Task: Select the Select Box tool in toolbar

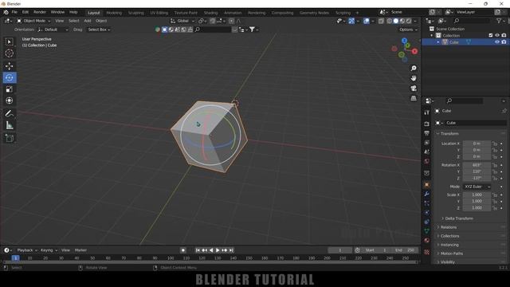Action: pos(9,42)
